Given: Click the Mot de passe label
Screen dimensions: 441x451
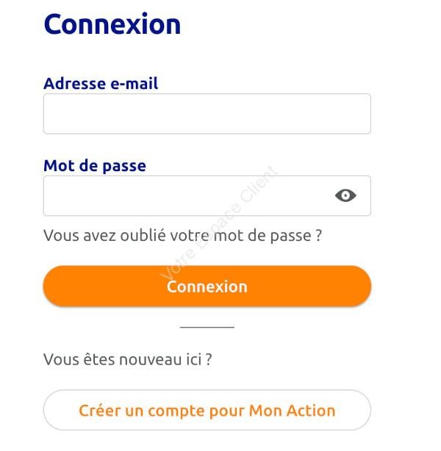Looking at the screenshot, I should (95, 166).
